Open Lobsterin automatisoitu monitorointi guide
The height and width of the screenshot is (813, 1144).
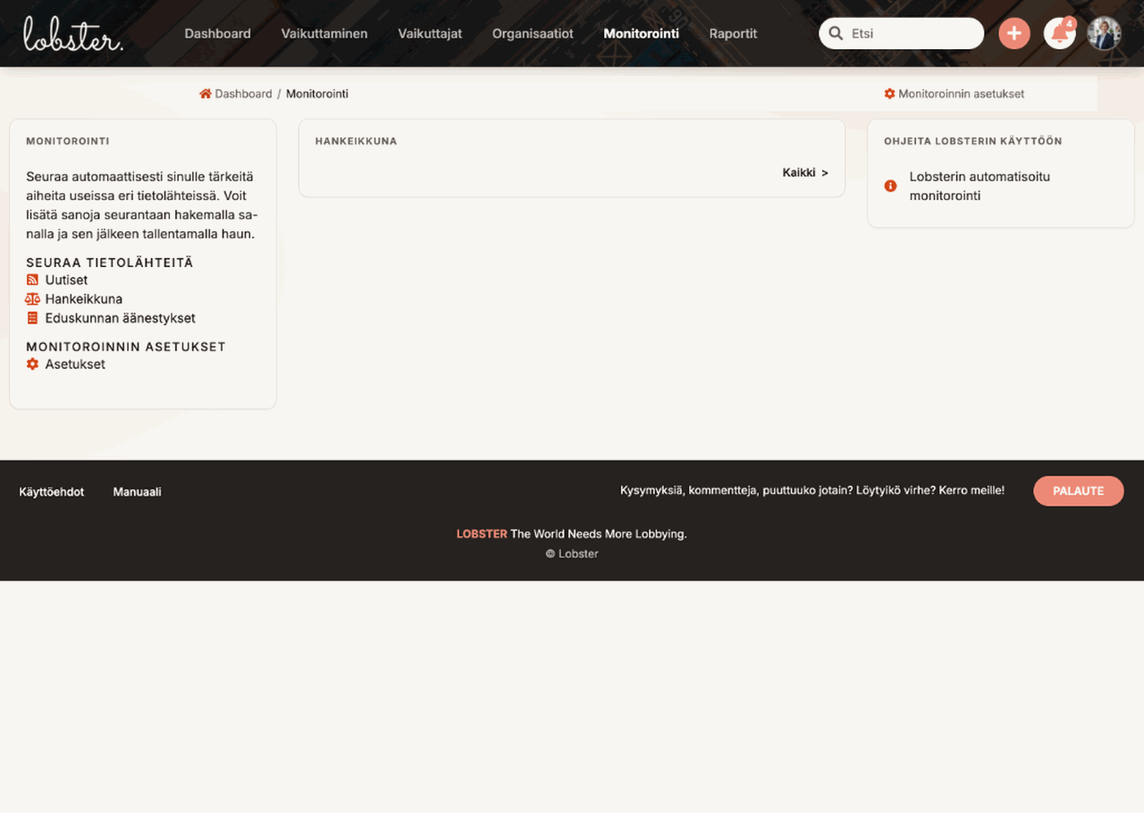coord(980,186)
